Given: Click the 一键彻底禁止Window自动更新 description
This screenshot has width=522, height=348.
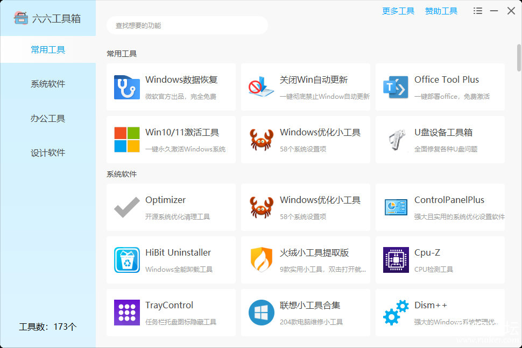Looking at the screenshot, I should coord(325,97).
